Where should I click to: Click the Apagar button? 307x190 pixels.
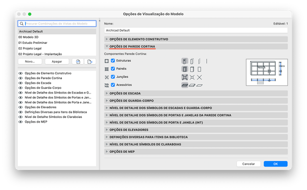tap(57, 62)
